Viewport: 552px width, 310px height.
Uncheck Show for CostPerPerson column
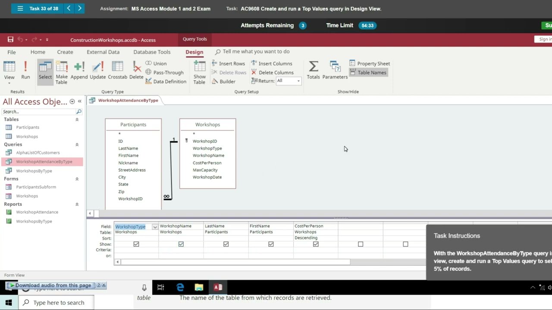click(316, 244)
